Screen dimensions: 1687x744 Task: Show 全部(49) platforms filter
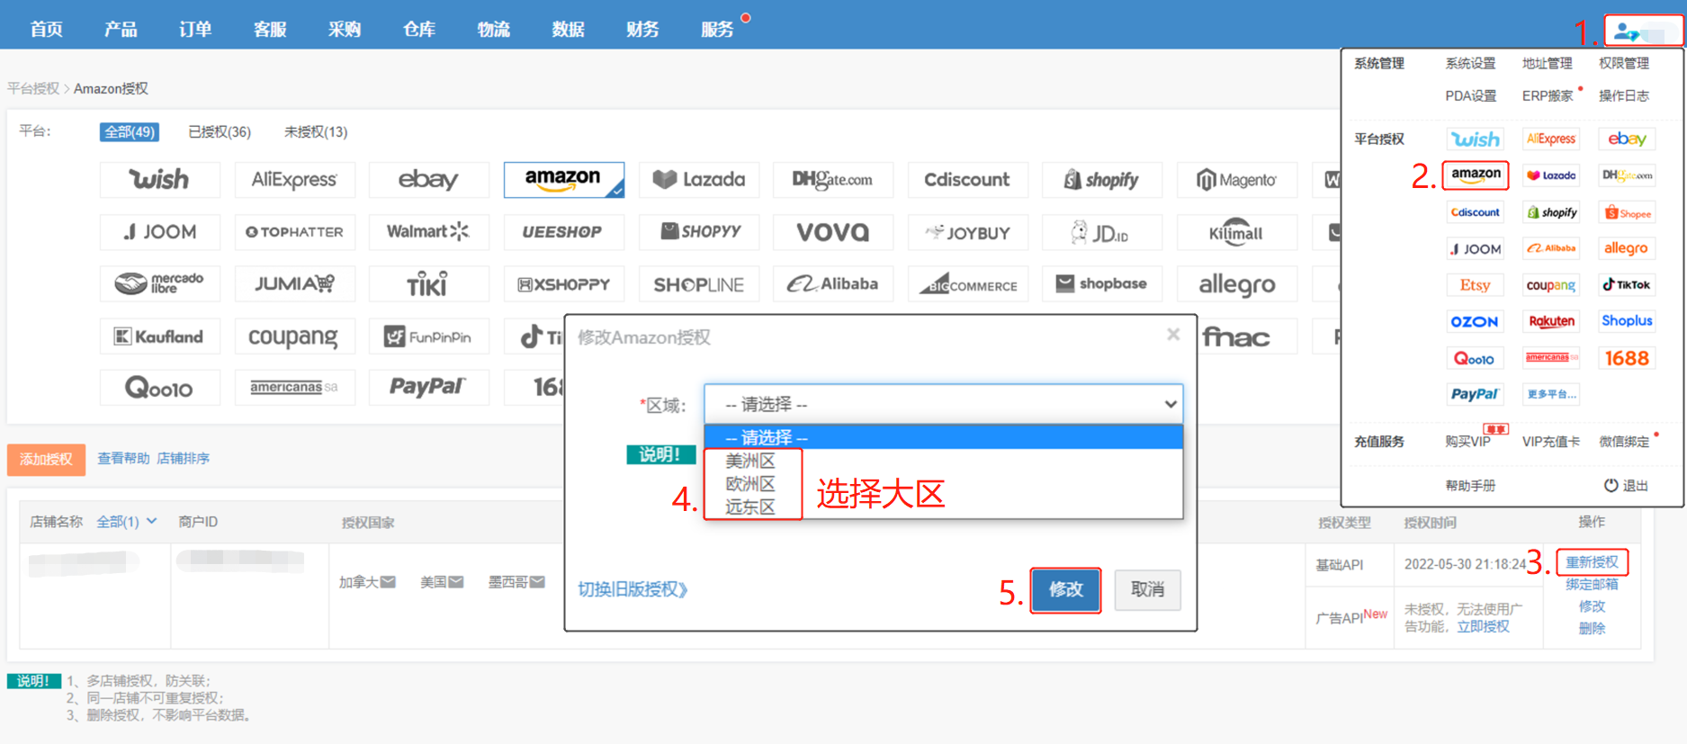tap(130, 132)
